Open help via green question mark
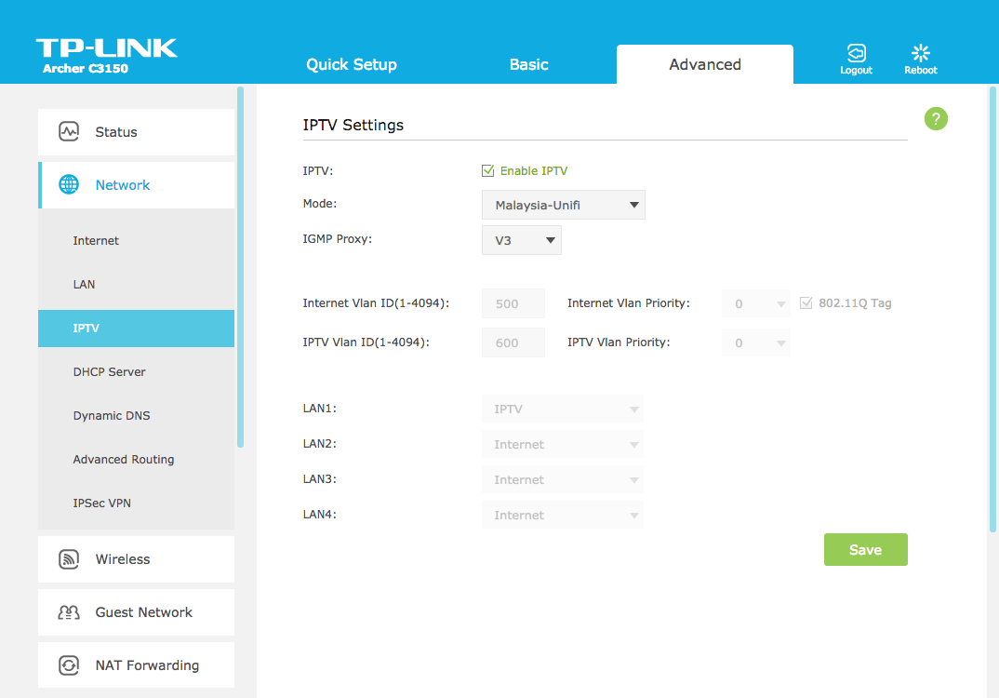 [936, 118]
